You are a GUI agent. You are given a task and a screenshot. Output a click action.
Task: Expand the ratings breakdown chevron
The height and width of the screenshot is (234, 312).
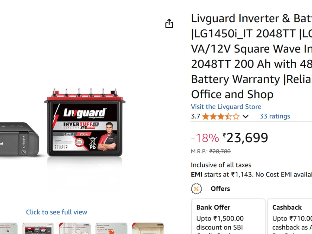coord(245,116)
